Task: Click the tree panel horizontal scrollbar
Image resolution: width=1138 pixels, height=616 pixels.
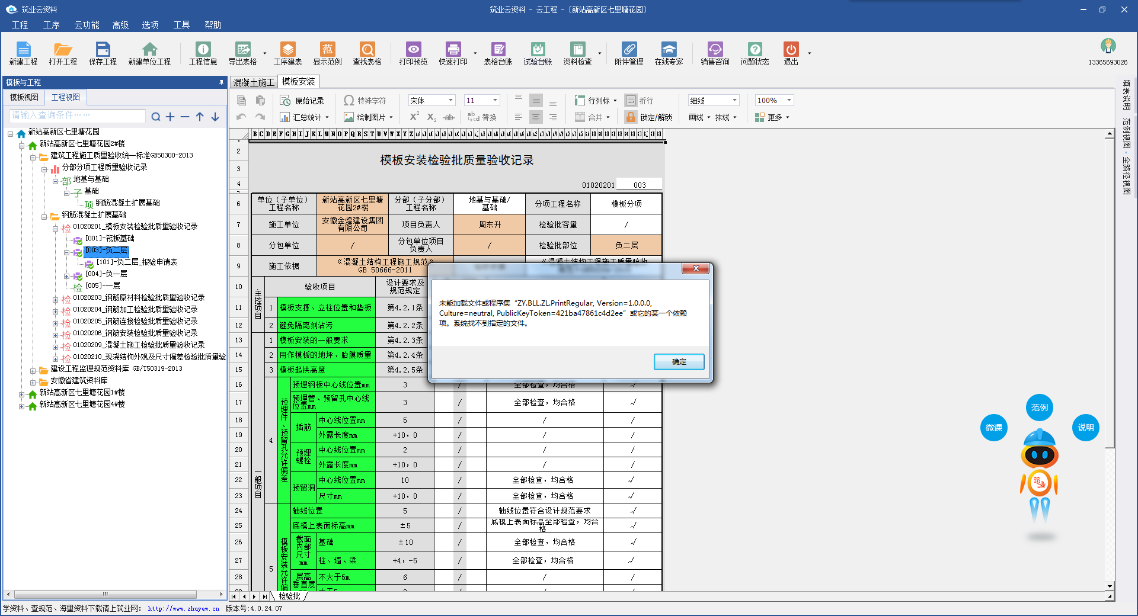Action: tap(106, 594)
